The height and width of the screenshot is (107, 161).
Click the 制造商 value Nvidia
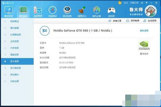63,53
